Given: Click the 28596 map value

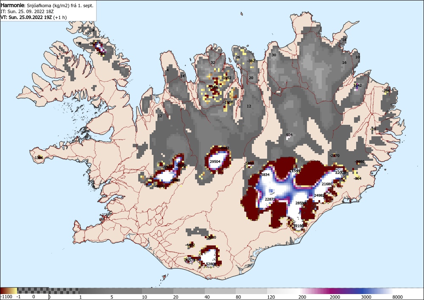Looking at the screenshot, I should point(301,203).
